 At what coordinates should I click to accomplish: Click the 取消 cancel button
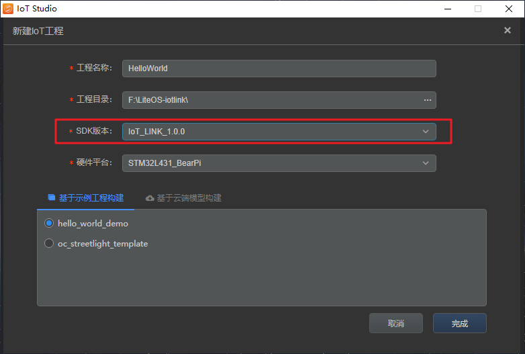[x=395, y=323]
